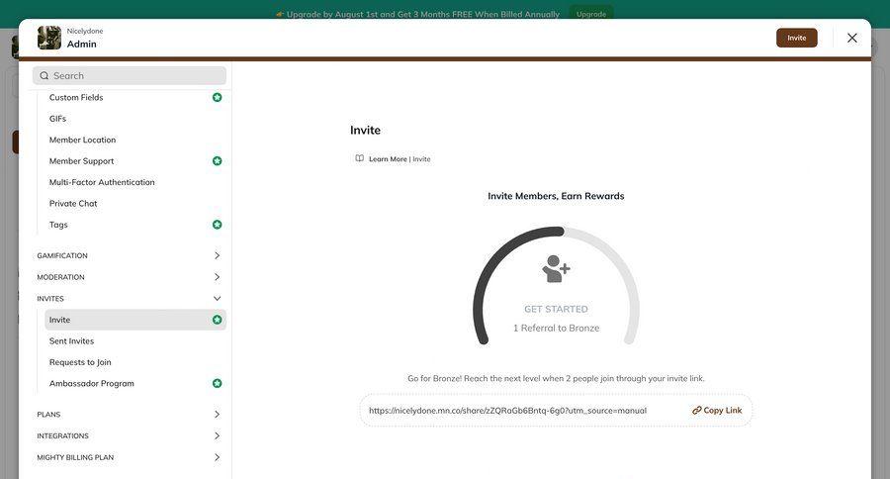This screenshot has width=890, height=479.
Task: Open Requests to Join page
Action: point(80,362)
